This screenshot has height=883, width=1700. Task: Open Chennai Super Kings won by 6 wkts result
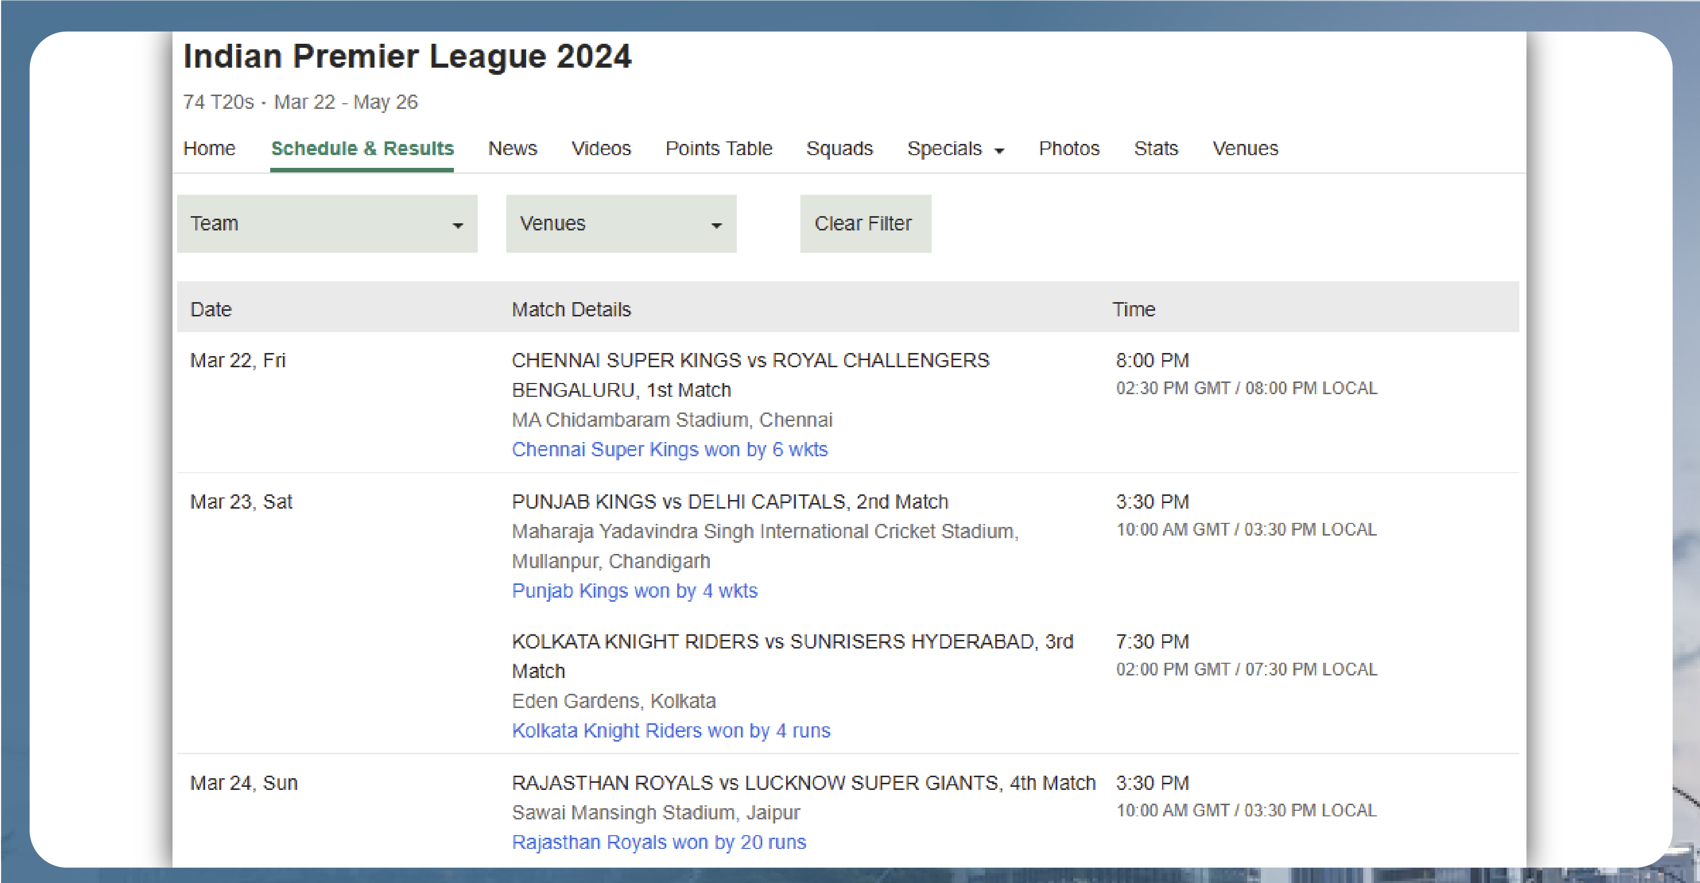click(669, 449)
